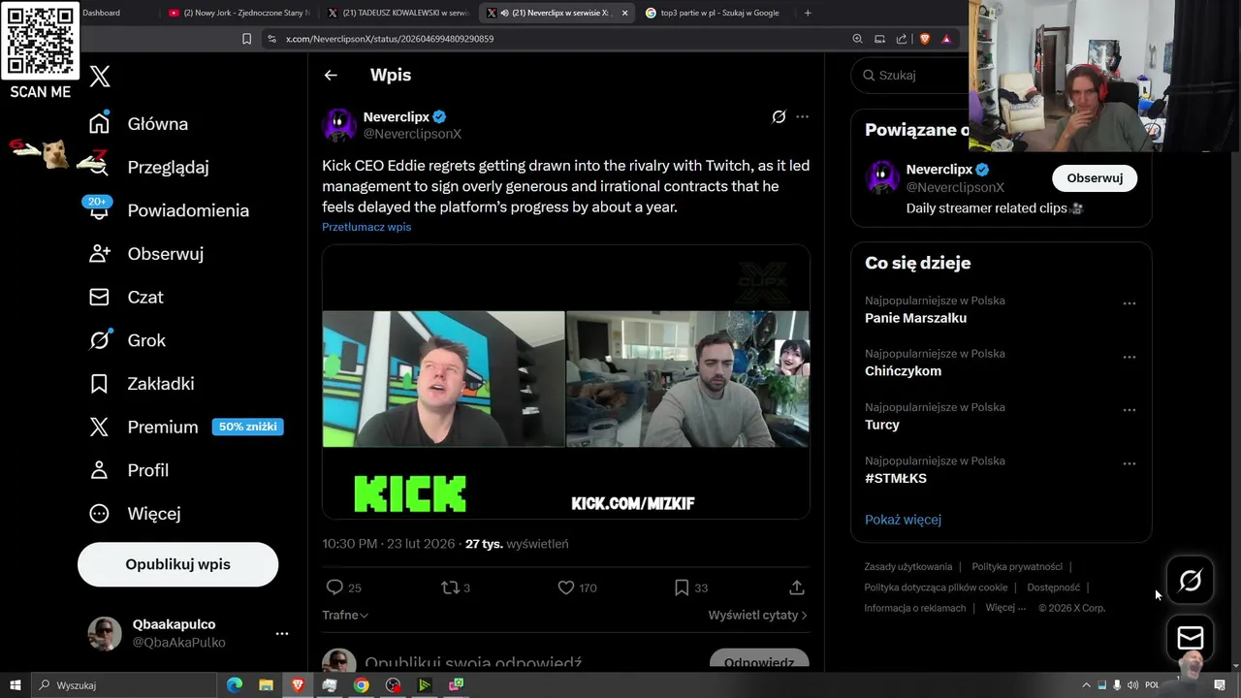Open Windows Start menu
Image resolution: width=1241 pixels, height=698 pixels.
coord(16,685)
